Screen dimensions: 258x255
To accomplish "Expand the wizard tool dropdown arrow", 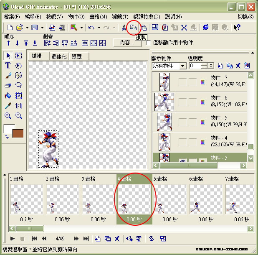I will [x=81, y=28].
